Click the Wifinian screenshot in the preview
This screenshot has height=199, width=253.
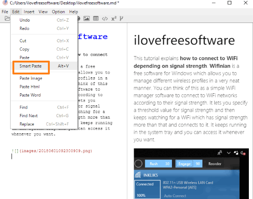(191, 174)
